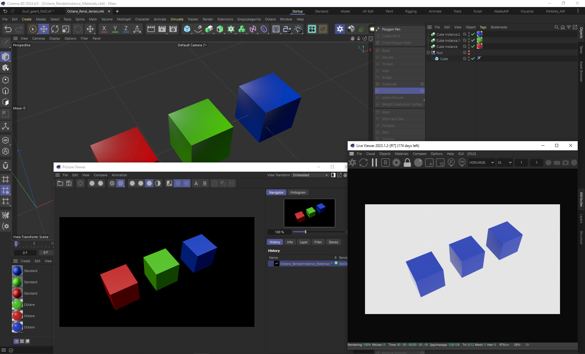Click the Info button in Picture Viewer

(x=289, y=242)
